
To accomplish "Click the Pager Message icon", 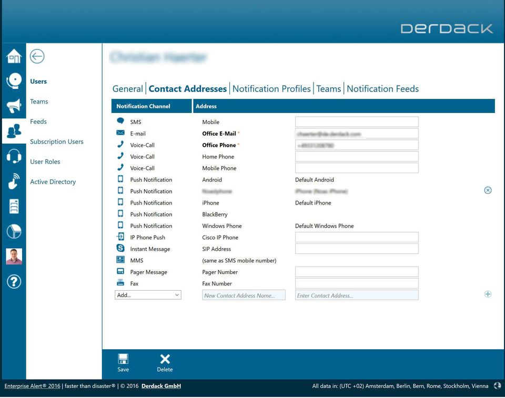I will coord(120,271).
